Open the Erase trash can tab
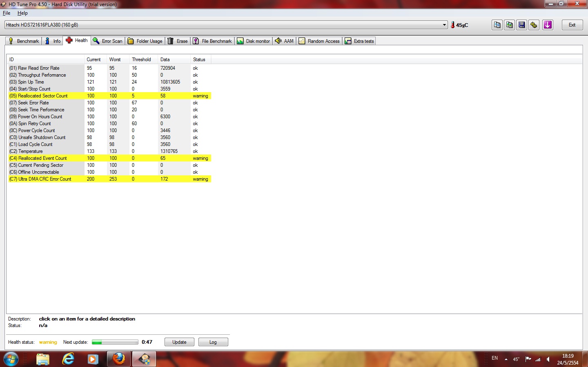This screenshot has height=367, width=588. pos(178,41)
